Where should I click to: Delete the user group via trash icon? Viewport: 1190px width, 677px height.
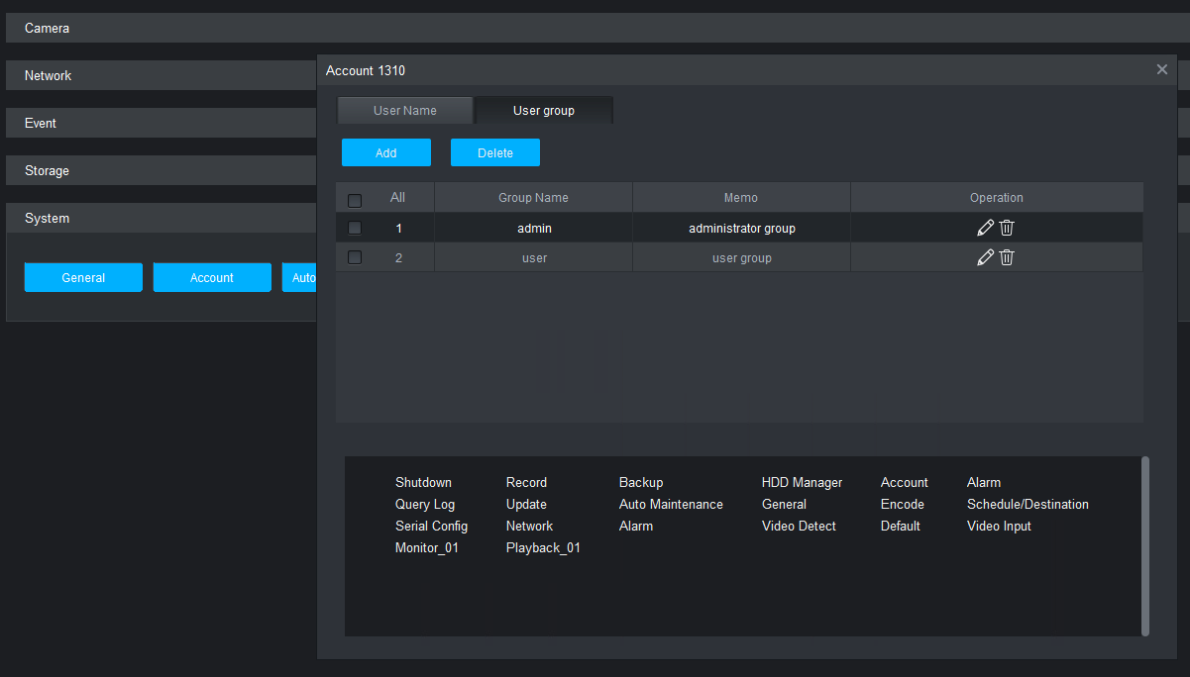pos(1007,257)
